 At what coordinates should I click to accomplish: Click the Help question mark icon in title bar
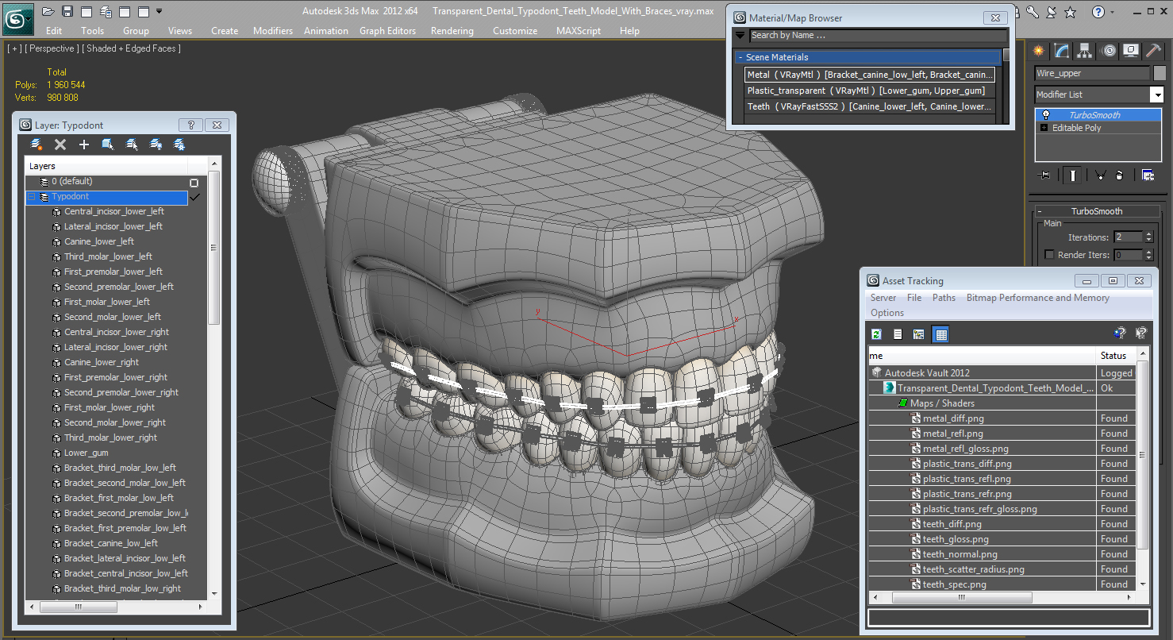[x=1098, y=12]
